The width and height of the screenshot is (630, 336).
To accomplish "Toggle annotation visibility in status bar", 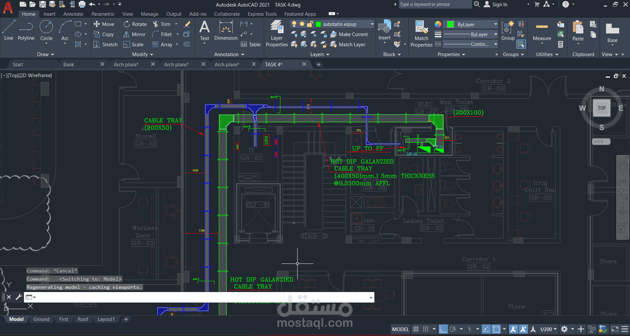I will coord(514,329).
